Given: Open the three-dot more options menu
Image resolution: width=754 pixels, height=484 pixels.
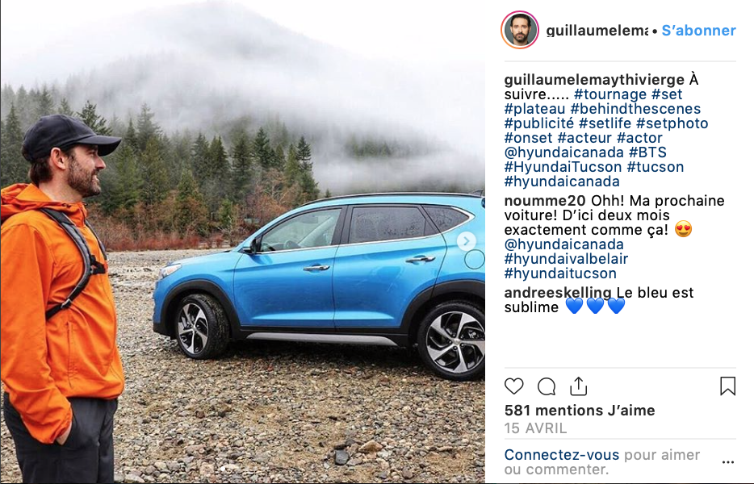Looking at the screenshot, I should coord(728,462).
